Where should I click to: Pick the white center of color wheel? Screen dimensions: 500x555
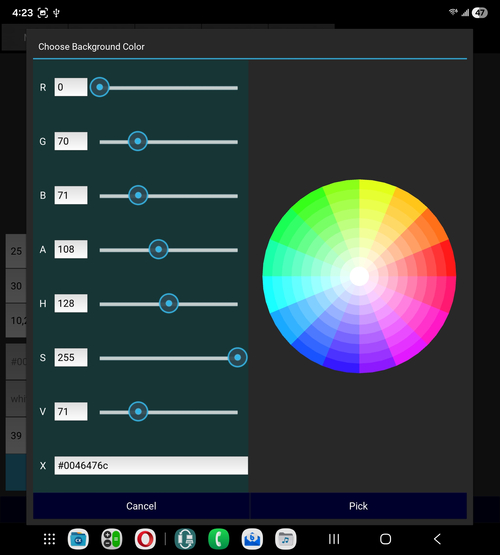359,276
